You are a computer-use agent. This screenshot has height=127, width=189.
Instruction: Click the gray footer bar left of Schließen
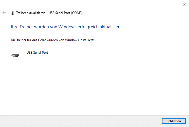pyautogui.click(x=78, y=121)
